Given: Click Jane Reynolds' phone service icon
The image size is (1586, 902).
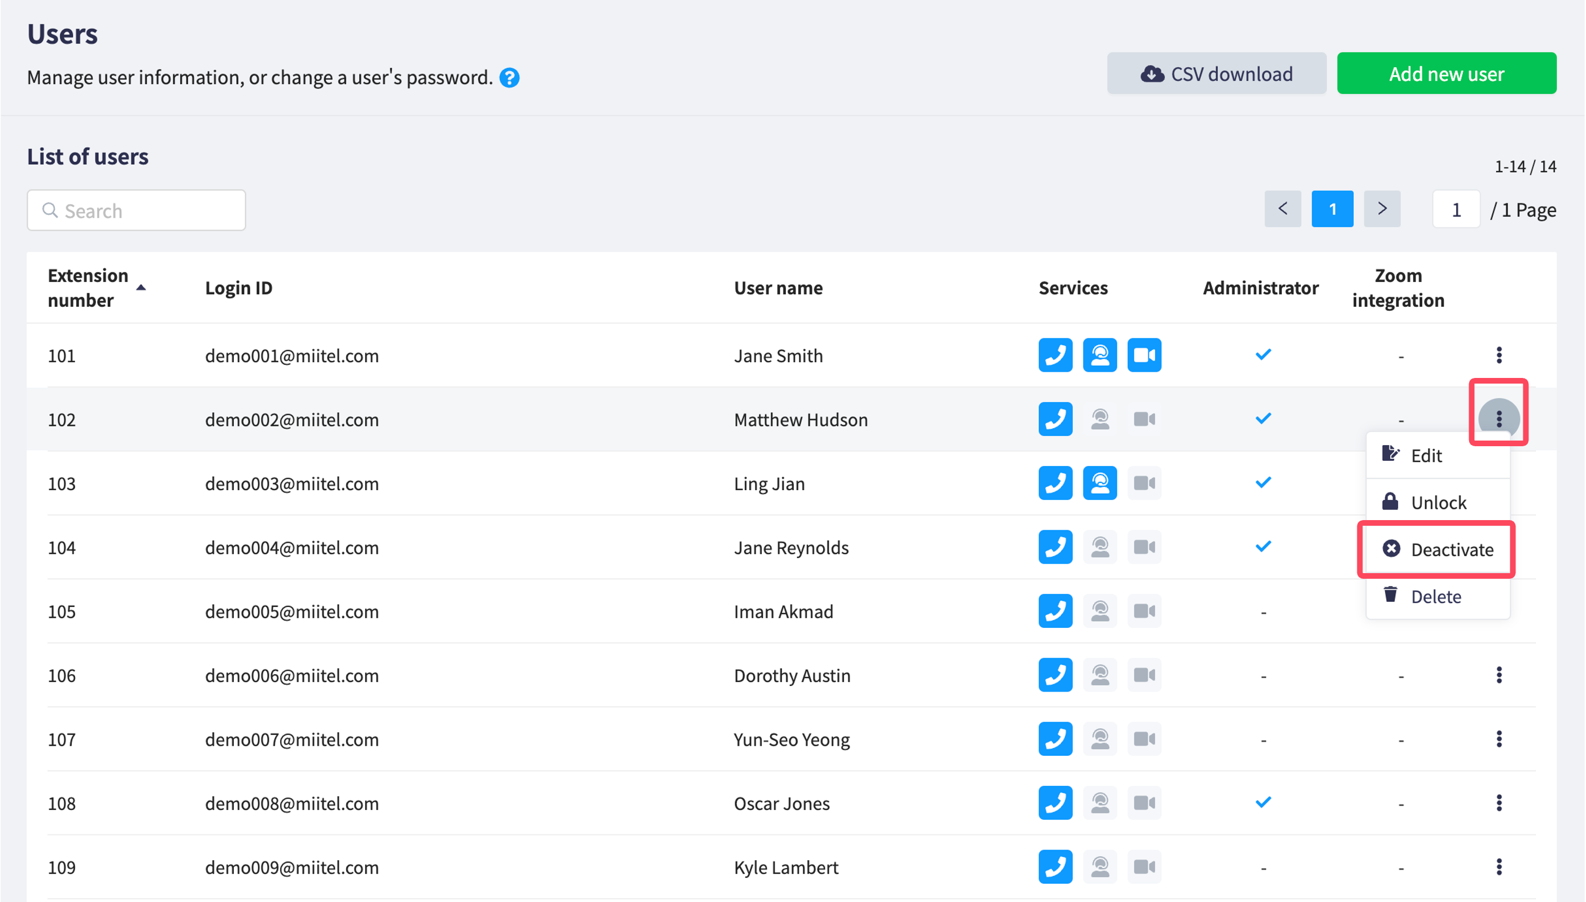Looking at the screenshot, I should click(1055, 547).
